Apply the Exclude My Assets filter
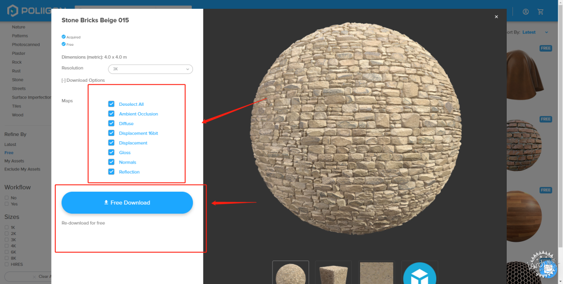 pos(22,169)
